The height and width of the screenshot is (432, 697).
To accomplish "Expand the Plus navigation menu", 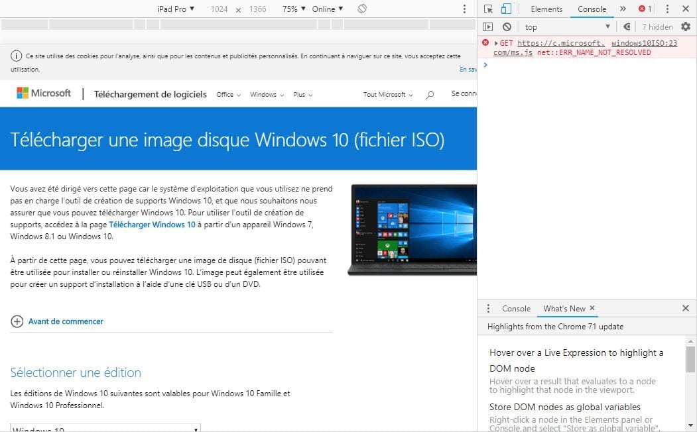I will tap(302, 95).
